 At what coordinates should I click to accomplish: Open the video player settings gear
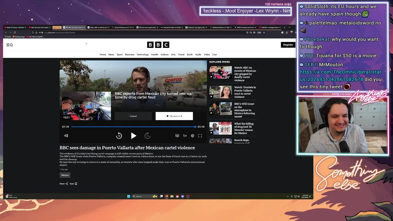tap(193, 136)
